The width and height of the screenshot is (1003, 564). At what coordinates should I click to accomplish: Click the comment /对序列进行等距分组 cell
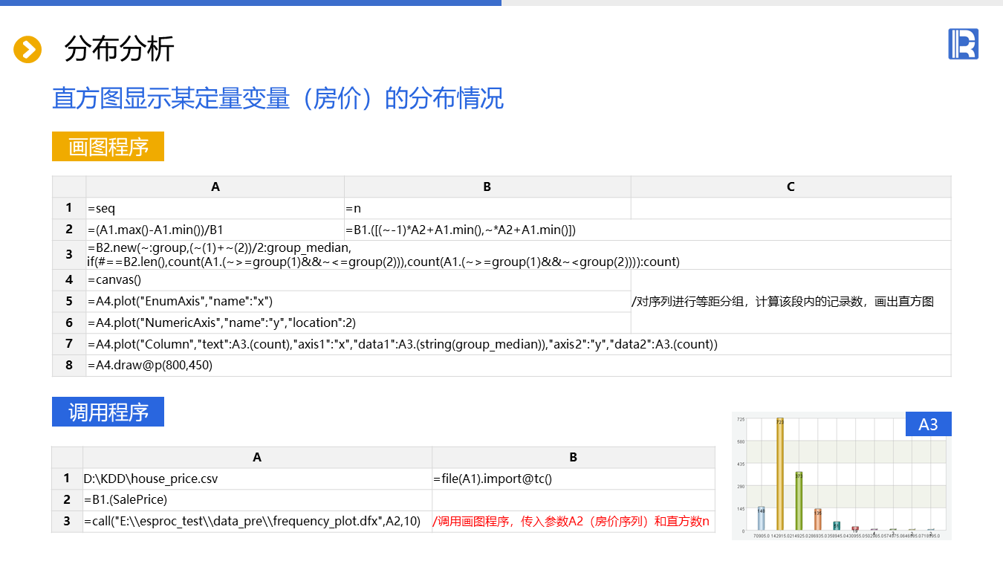[791, 301]
